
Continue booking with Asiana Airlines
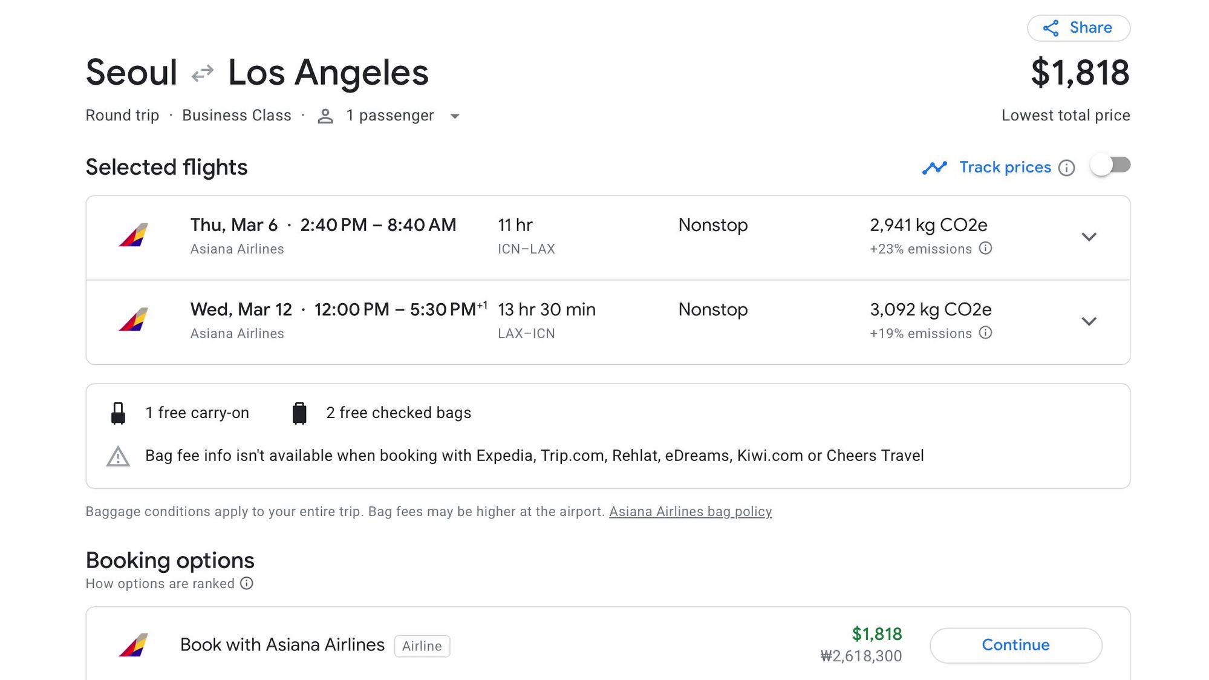tap(1015, 645)
